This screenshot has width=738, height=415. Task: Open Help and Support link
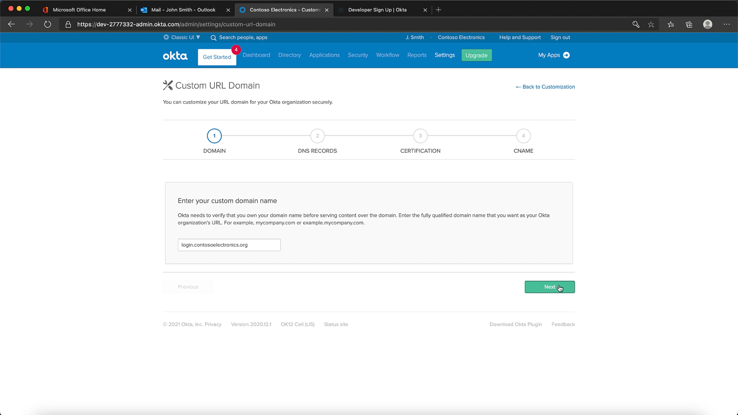(520, 38)
